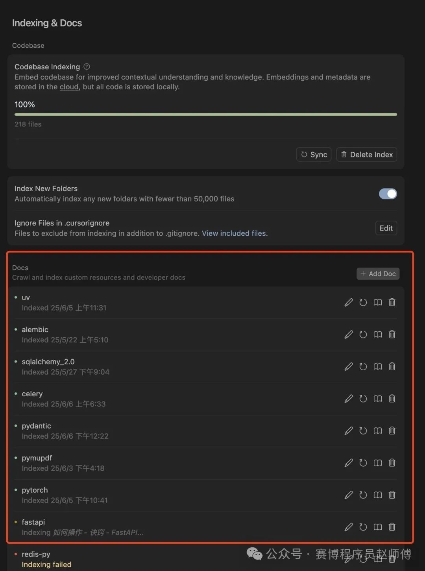Re-index the pydantic doc
The image size is (425, 571).
tap(363, 431)
